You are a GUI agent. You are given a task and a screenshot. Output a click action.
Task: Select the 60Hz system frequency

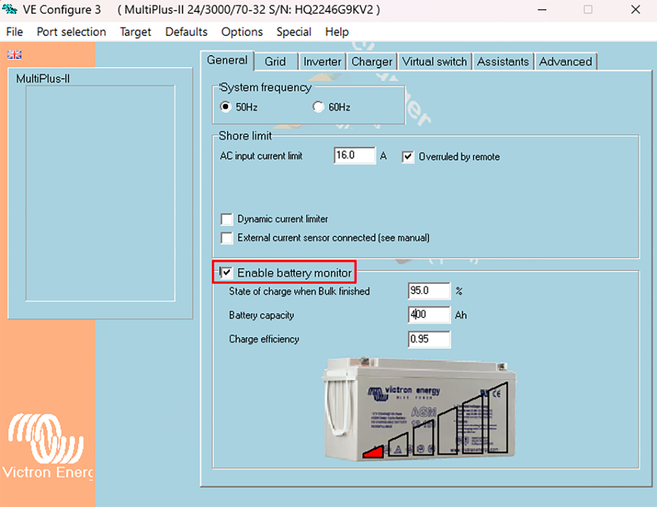coord(318,107)
